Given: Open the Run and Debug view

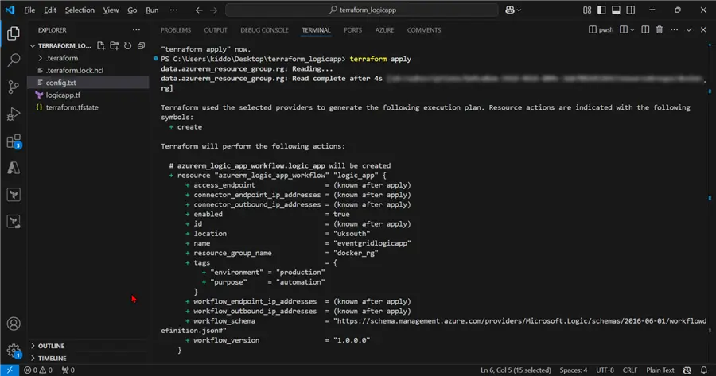Looking at the screenshot, I should tap(14, 114).
